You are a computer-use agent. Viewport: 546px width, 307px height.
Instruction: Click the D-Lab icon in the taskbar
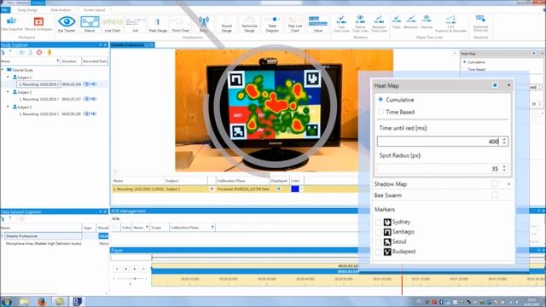[x=78, y=301]
